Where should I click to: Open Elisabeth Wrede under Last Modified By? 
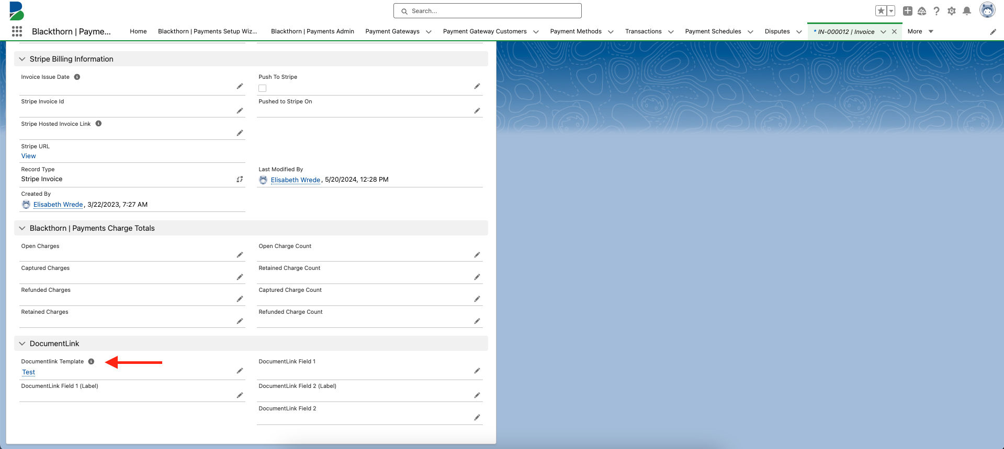tap(296, 180)
